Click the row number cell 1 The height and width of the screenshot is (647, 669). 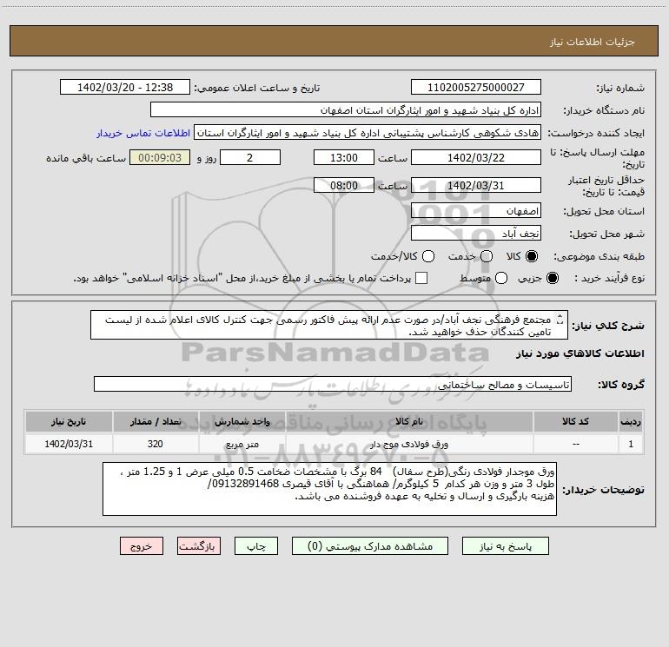pos(631,445)
